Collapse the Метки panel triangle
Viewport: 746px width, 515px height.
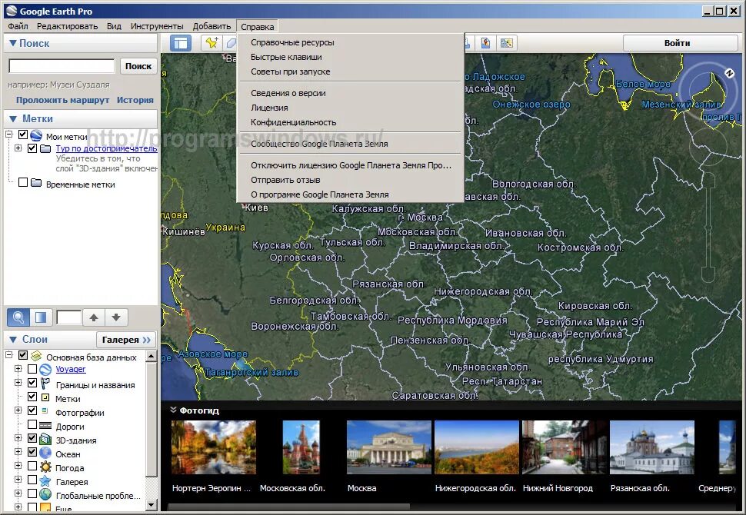[x=12, y=119]
